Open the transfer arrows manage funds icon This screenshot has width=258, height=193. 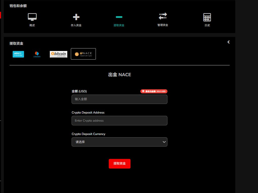pyautogui.click(x=163, y=16)
